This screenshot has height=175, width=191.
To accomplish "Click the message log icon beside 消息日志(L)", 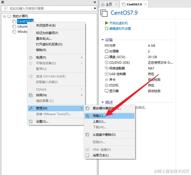I will [87, 155].
